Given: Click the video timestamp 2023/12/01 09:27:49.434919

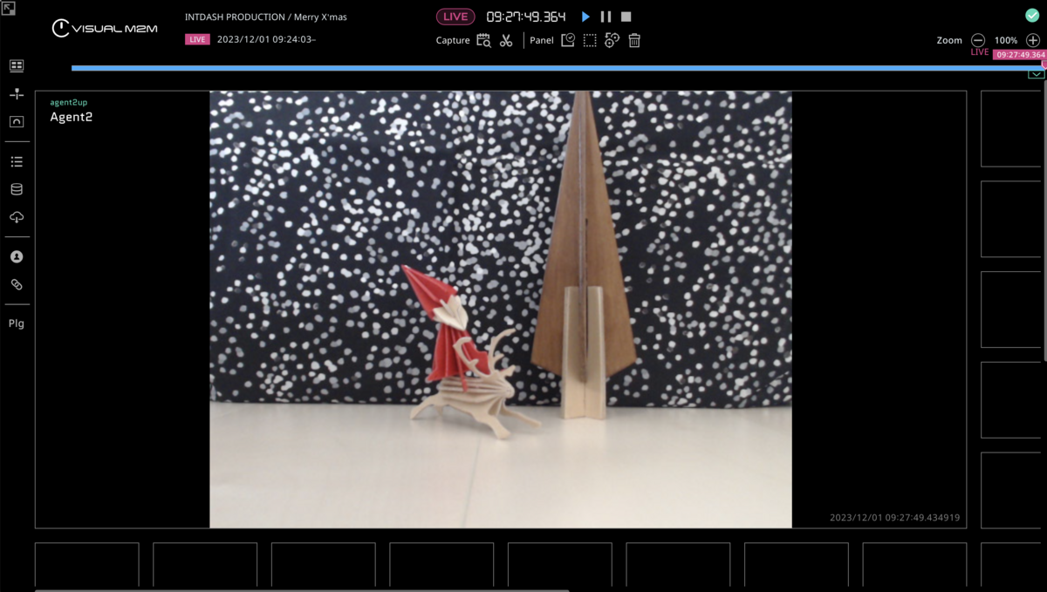Looking at the screenshot, I should pos(895,518).
